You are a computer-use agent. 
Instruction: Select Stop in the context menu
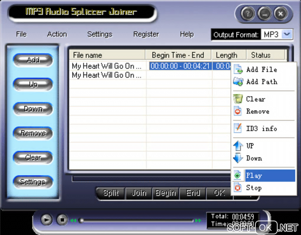point(264,188)
